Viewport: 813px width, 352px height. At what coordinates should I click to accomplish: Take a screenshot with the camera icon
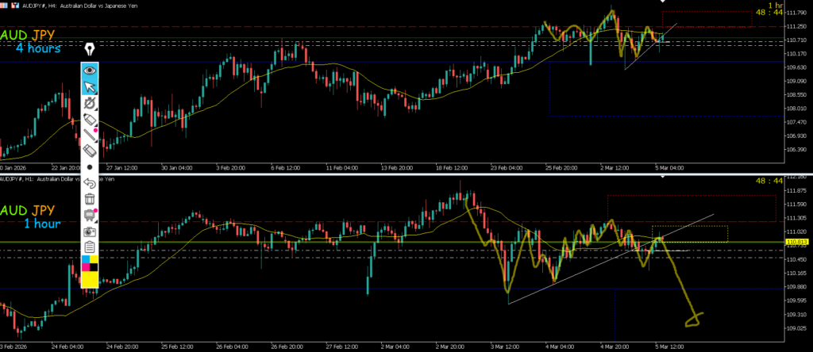(x=90, y=231)
